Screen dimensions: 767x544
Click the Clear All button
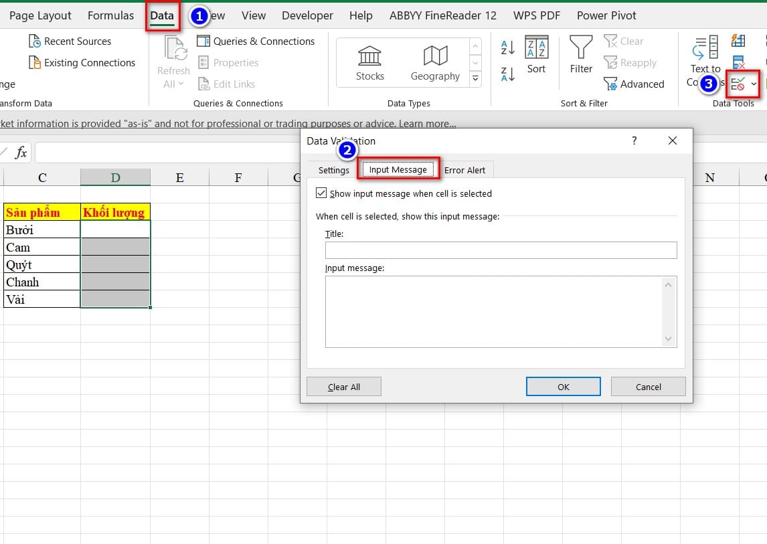click(x=343, y=386)
